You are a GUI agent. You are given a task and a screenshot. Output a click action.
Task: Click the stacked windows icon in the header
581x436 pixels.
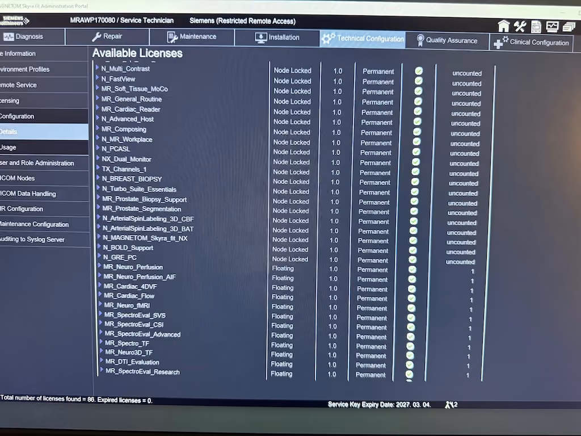coord(569,27)
